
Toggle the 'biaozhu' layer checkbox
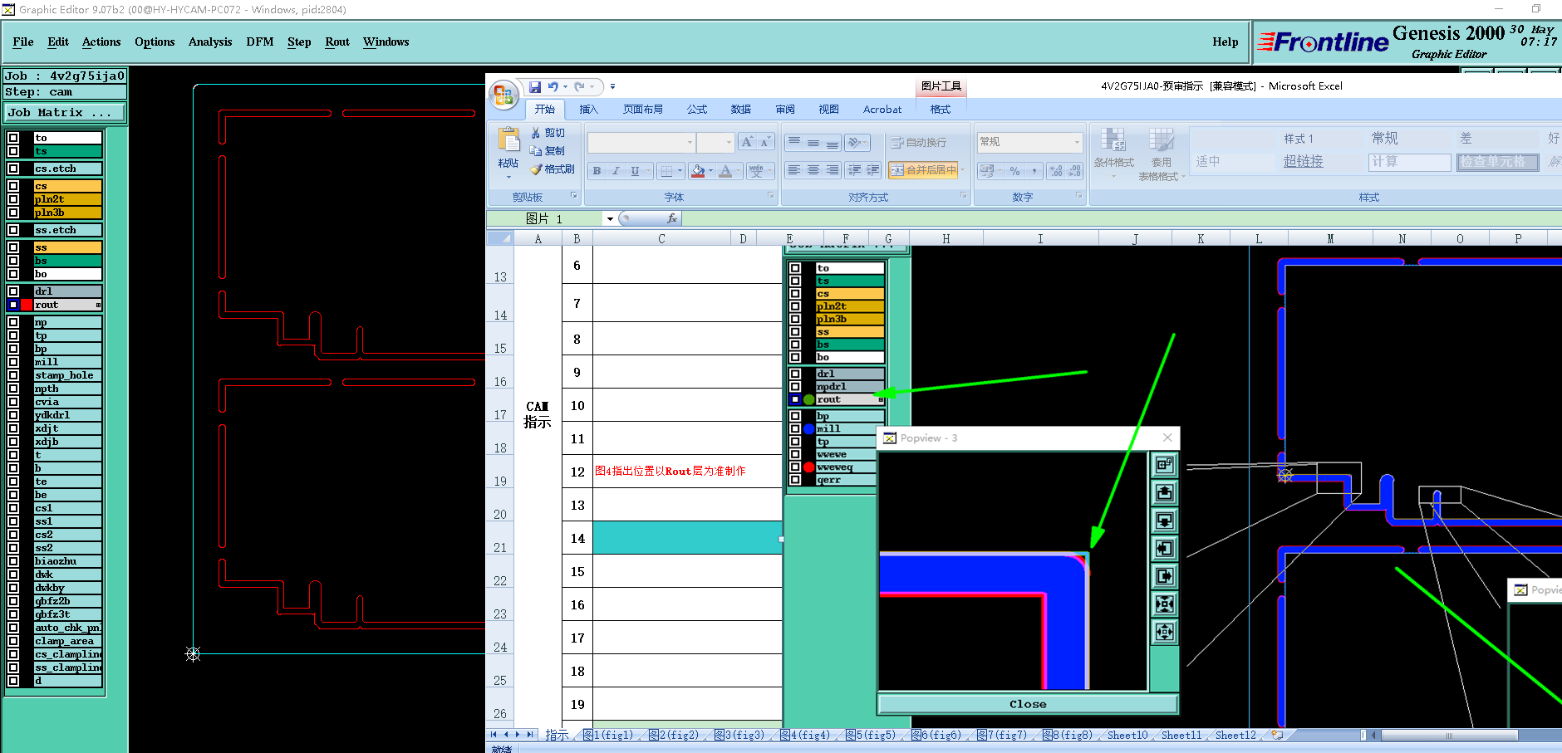point(13,561)
